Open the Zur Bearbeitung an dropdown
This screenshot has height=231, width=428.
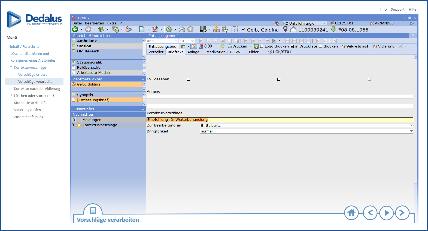click(x=411, y=125)
